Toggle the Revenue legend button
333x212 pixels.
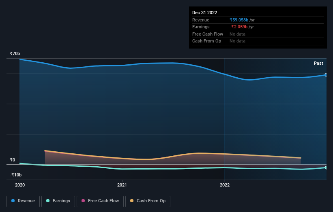[x=23, y=201]
